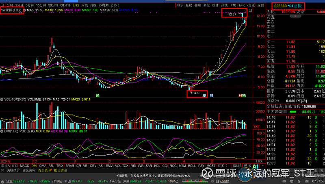Click the down-arrow circle before 创业 index
The image size is (325, 184).
[2, 181]
